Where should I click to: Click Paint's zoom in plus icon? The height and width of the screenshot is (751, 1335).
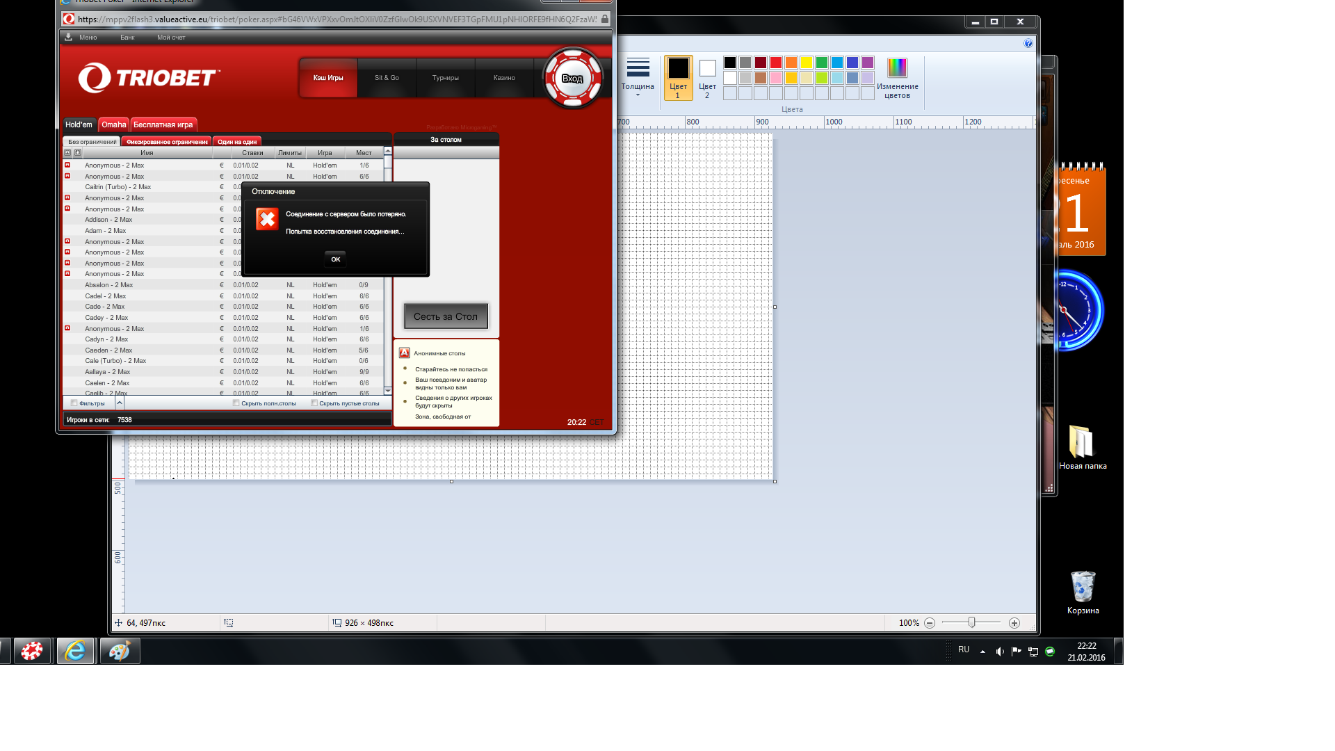1014,623
